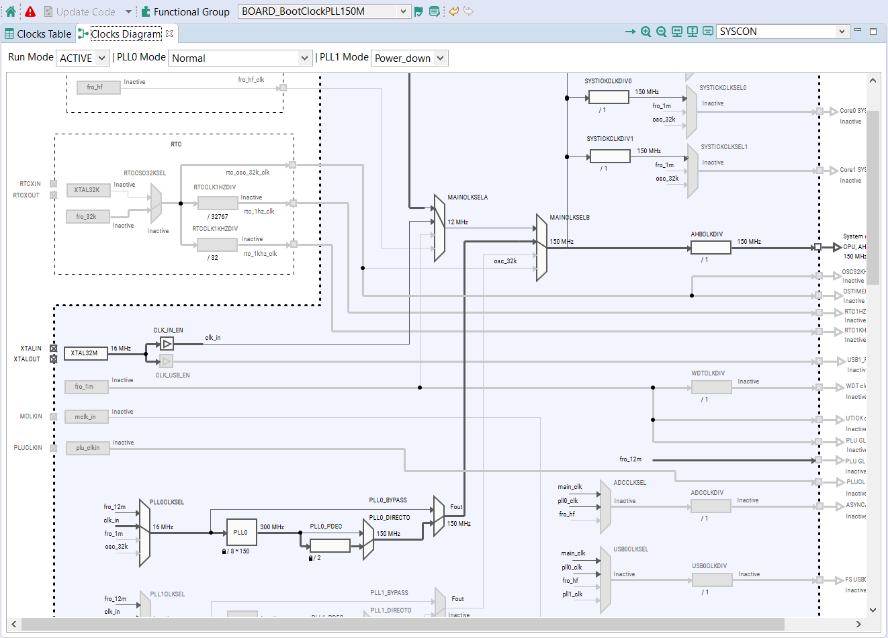Click the Home icon in the toolbar
Image resolution: width=888 pixels, height=638 pixels.
(11, 11)
